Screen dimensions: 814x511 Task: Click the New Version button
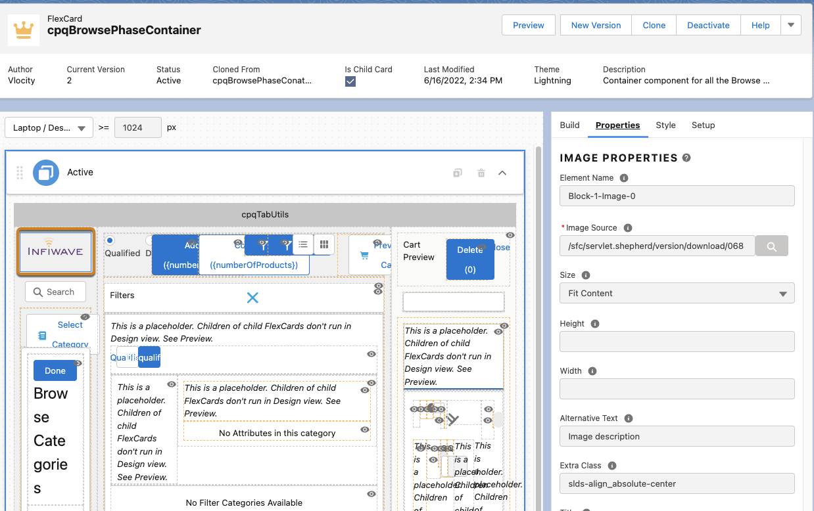pyautogui.click(x=595, y=25)
